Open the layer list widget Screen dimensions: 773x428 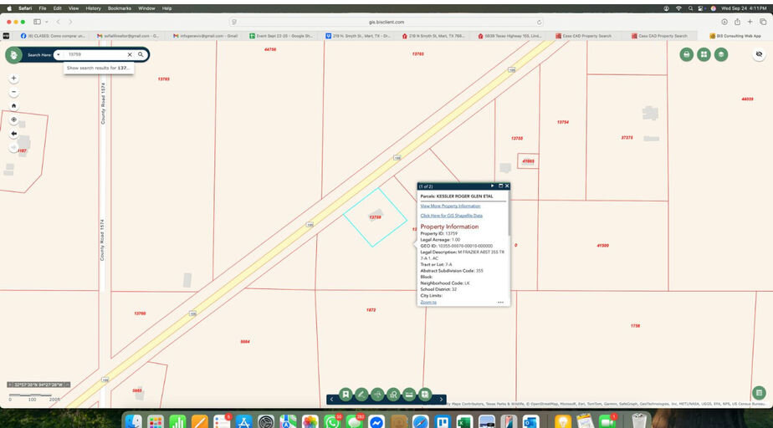pyautogui.click(x=720, y=54)
